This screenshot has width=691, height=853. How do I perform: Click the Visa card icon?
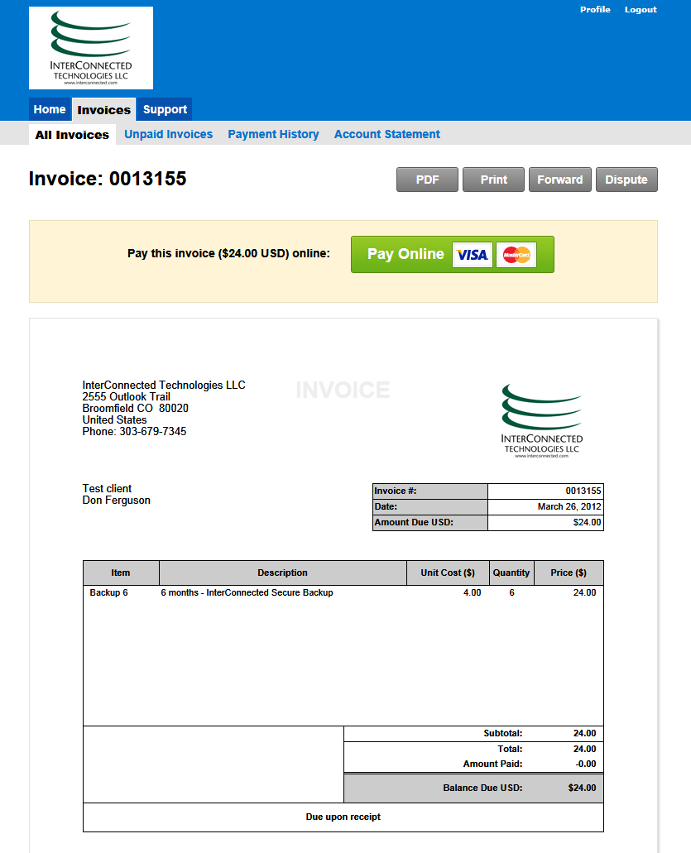tap(473, 255)
